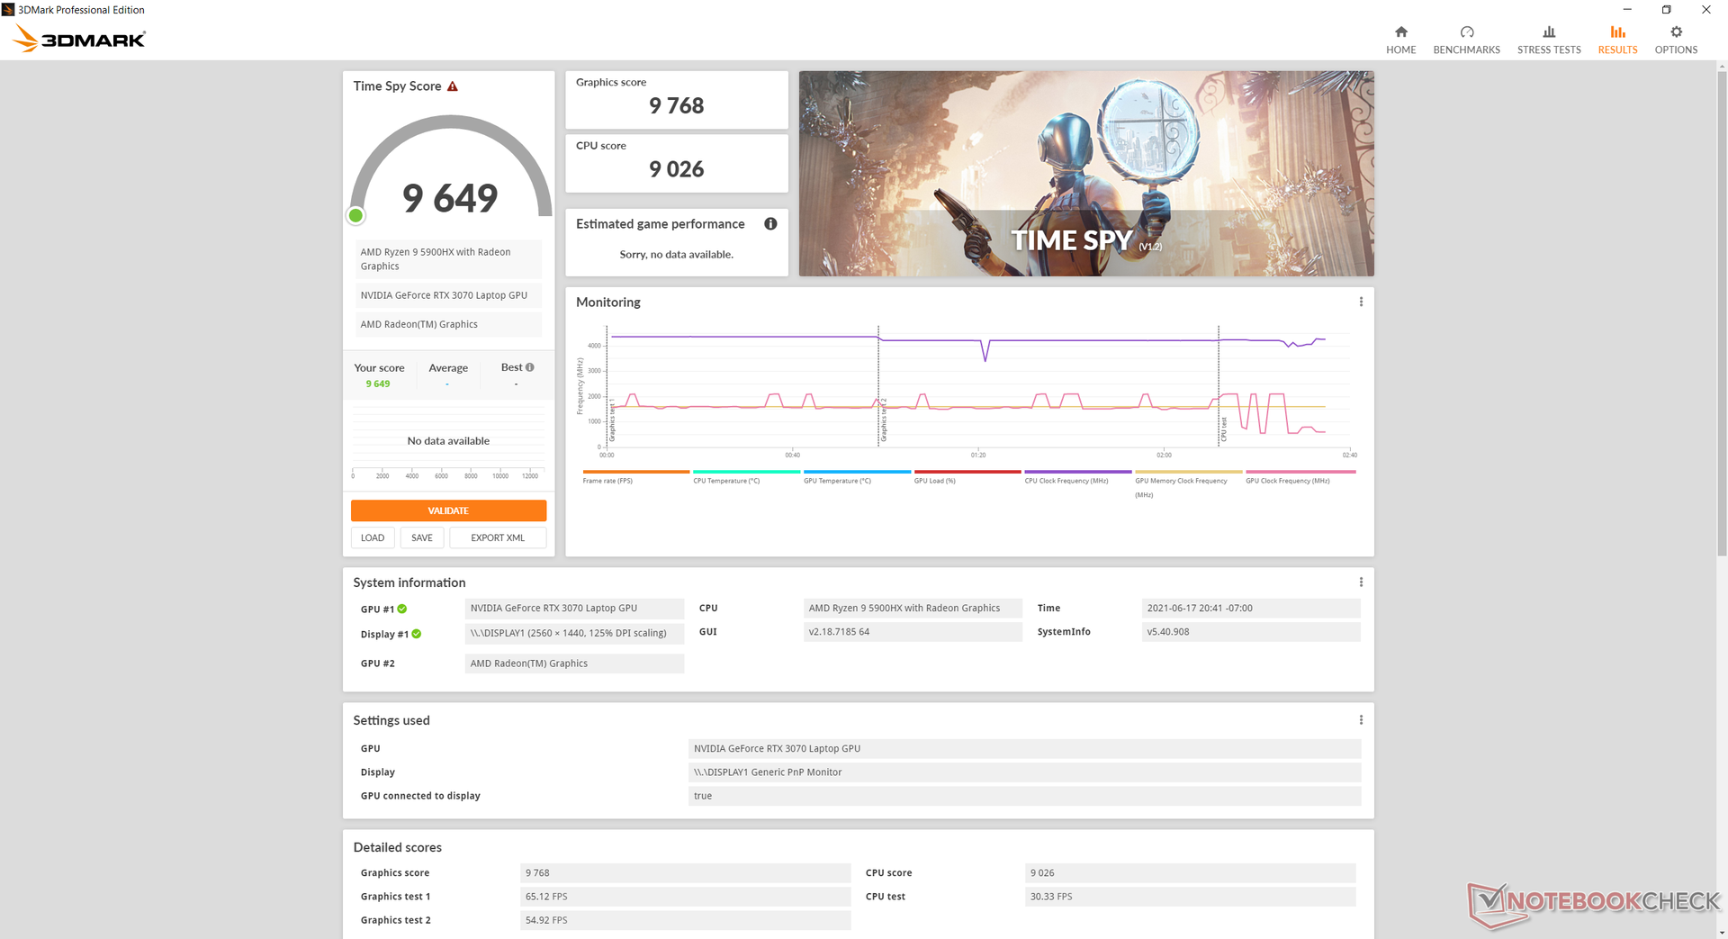Viewport: 1728px width, 939px height.
Task: Click the CPU test marker line
Action: [x=1219, y=386]
